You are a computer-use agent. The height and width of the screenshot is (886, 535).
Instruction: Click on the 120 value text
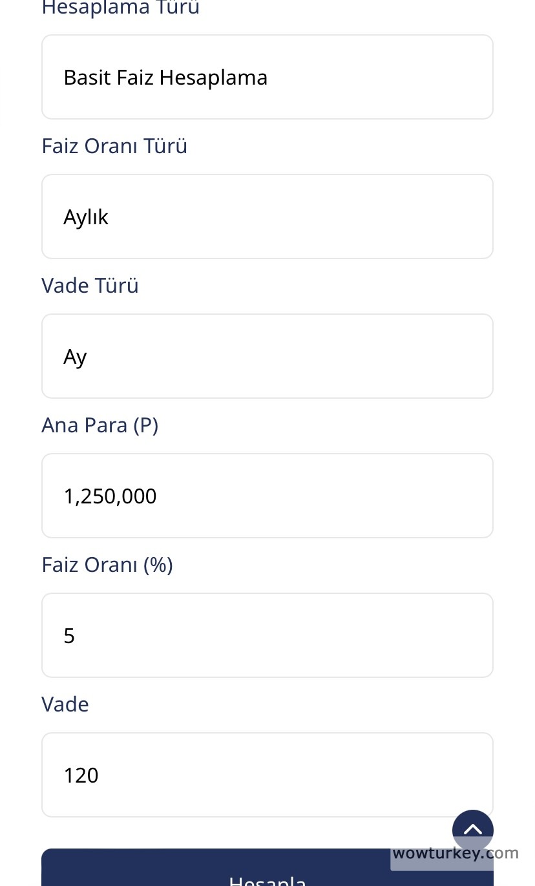coord(81,775)
